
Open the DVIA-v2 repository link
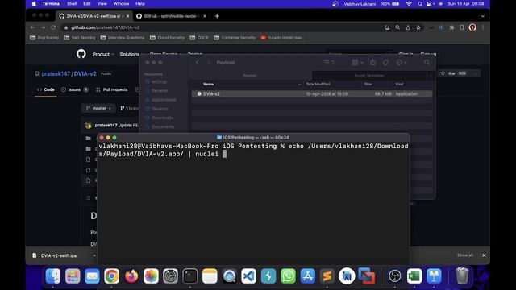85,73
